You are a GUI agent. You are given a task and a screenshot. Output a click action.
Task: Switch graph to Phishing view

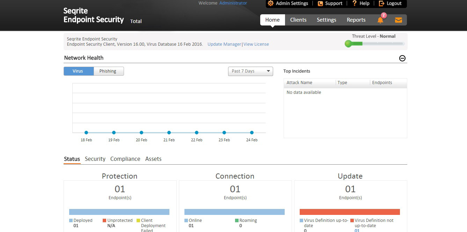pyautogui.click(x=109, y=71)
